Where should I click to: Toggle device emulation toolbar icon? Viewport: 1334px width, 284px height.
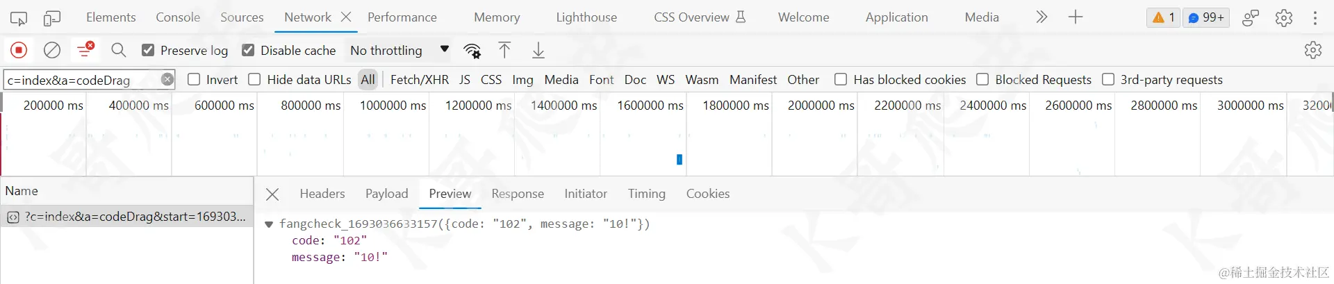(x=52, y=18)
